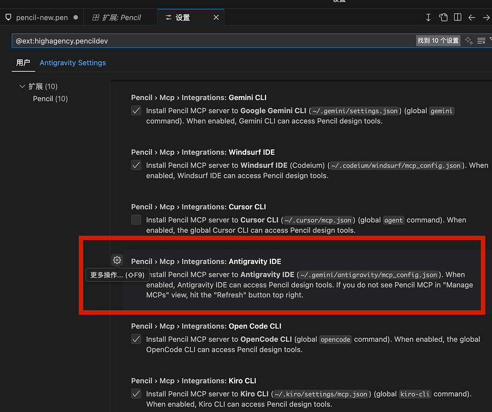Viewport: 492px width, 412px height.
Task: Collapse the 扩展 (10) tree node
Action: click(x=22, y=86)
